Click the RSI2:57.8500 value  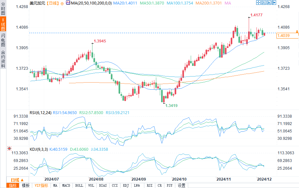pyautogui.click(x=91, y=113)
